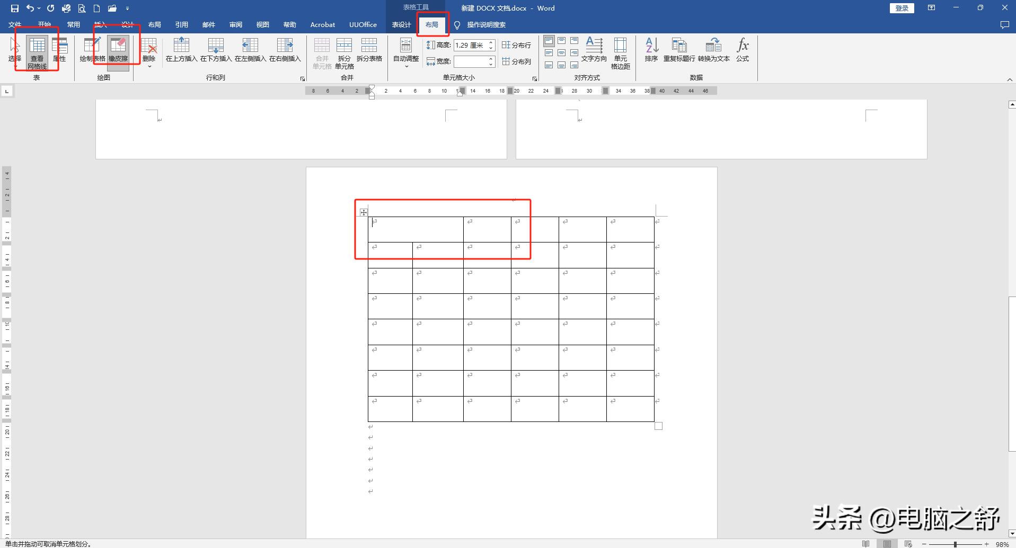Click Distribute Rows (分布行) button

tap(517, 46)
